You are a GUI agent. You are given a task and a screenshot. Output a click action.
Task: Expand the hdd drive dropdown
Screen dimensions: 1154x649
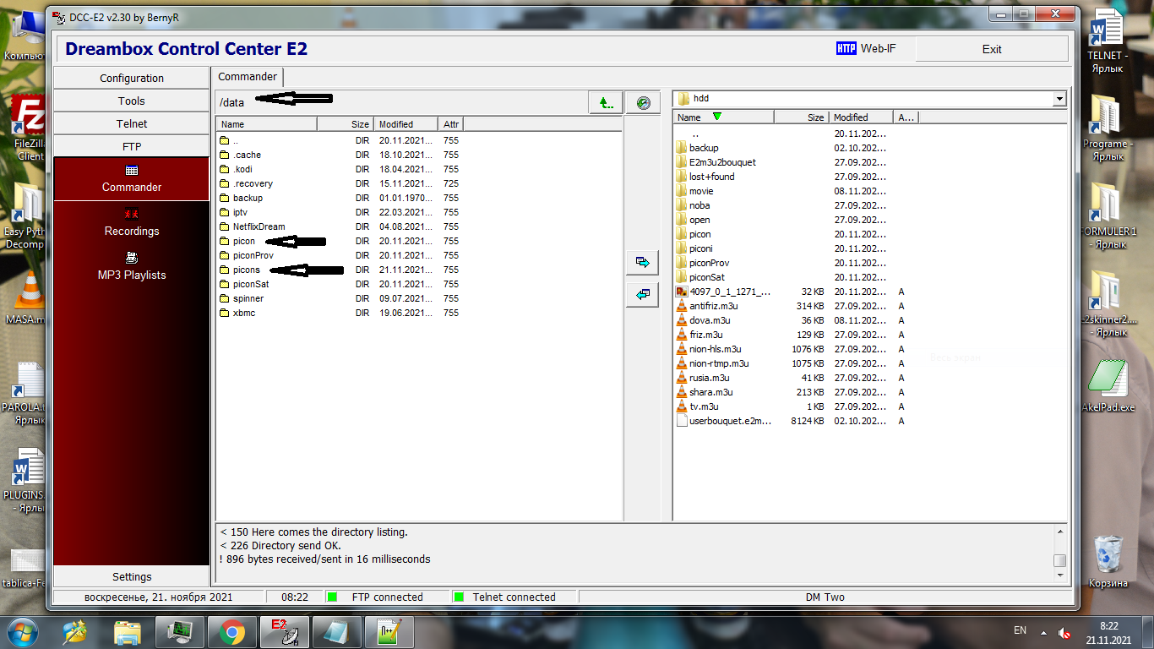tap(1059, 99)
